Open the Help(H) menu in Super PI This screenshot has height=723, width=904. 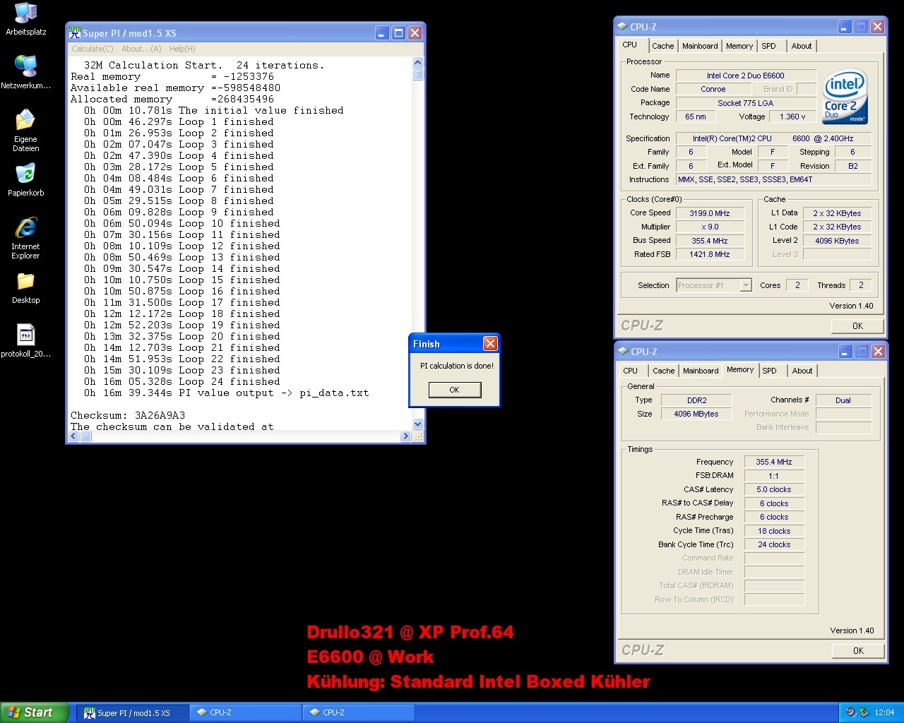(x=182, y=49)
